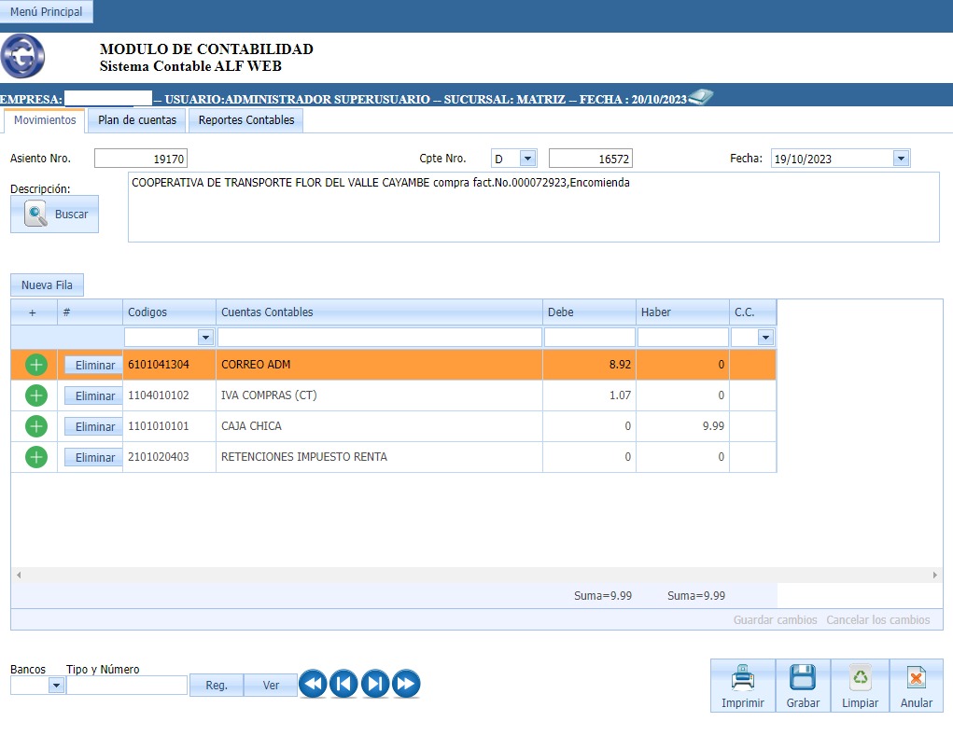This screenshot has width=953, height=749.
Task: Switch to the Plan de cuentas tab
Action: (x=137, y=120)
